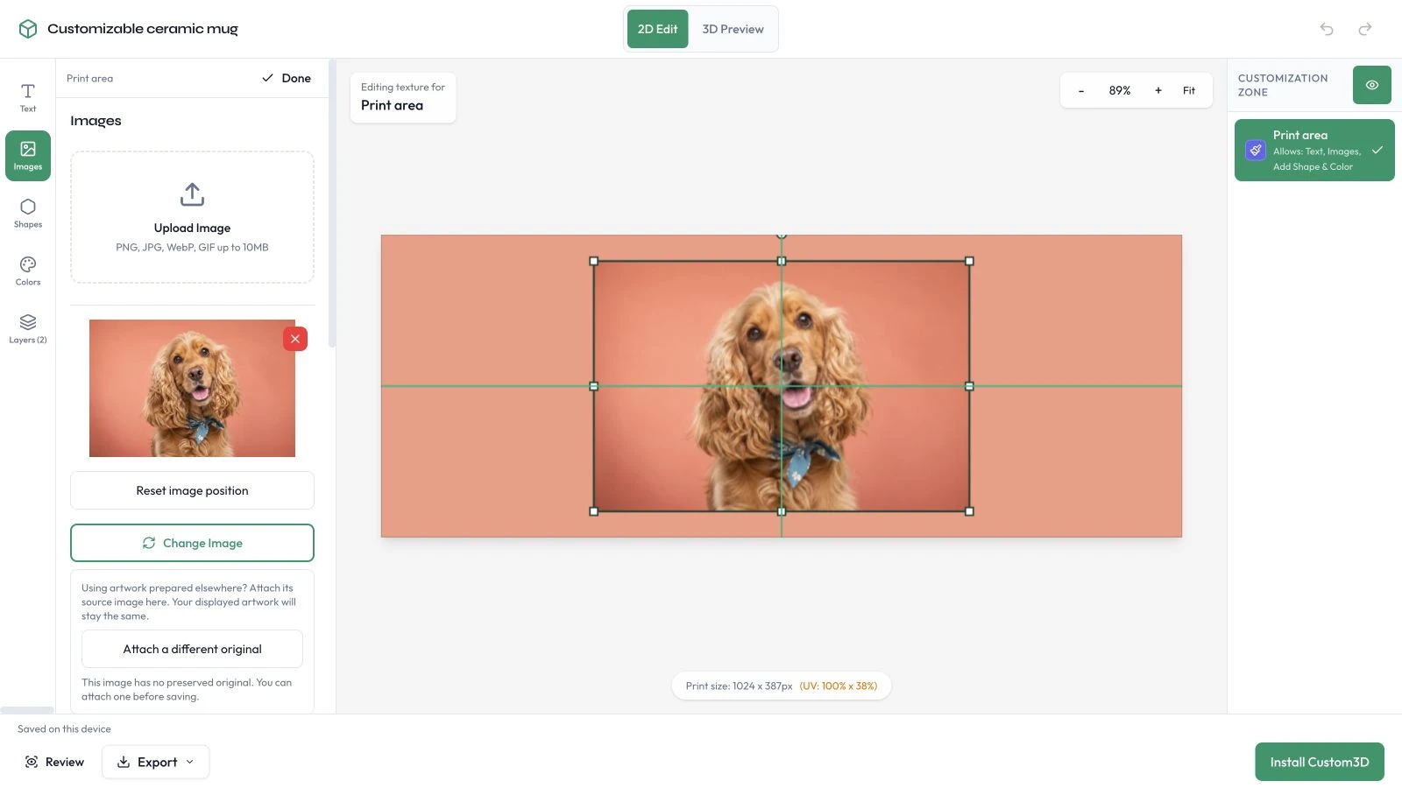Switch to 3D Preview tab
1402x788 pixels.
coord(733,29)
